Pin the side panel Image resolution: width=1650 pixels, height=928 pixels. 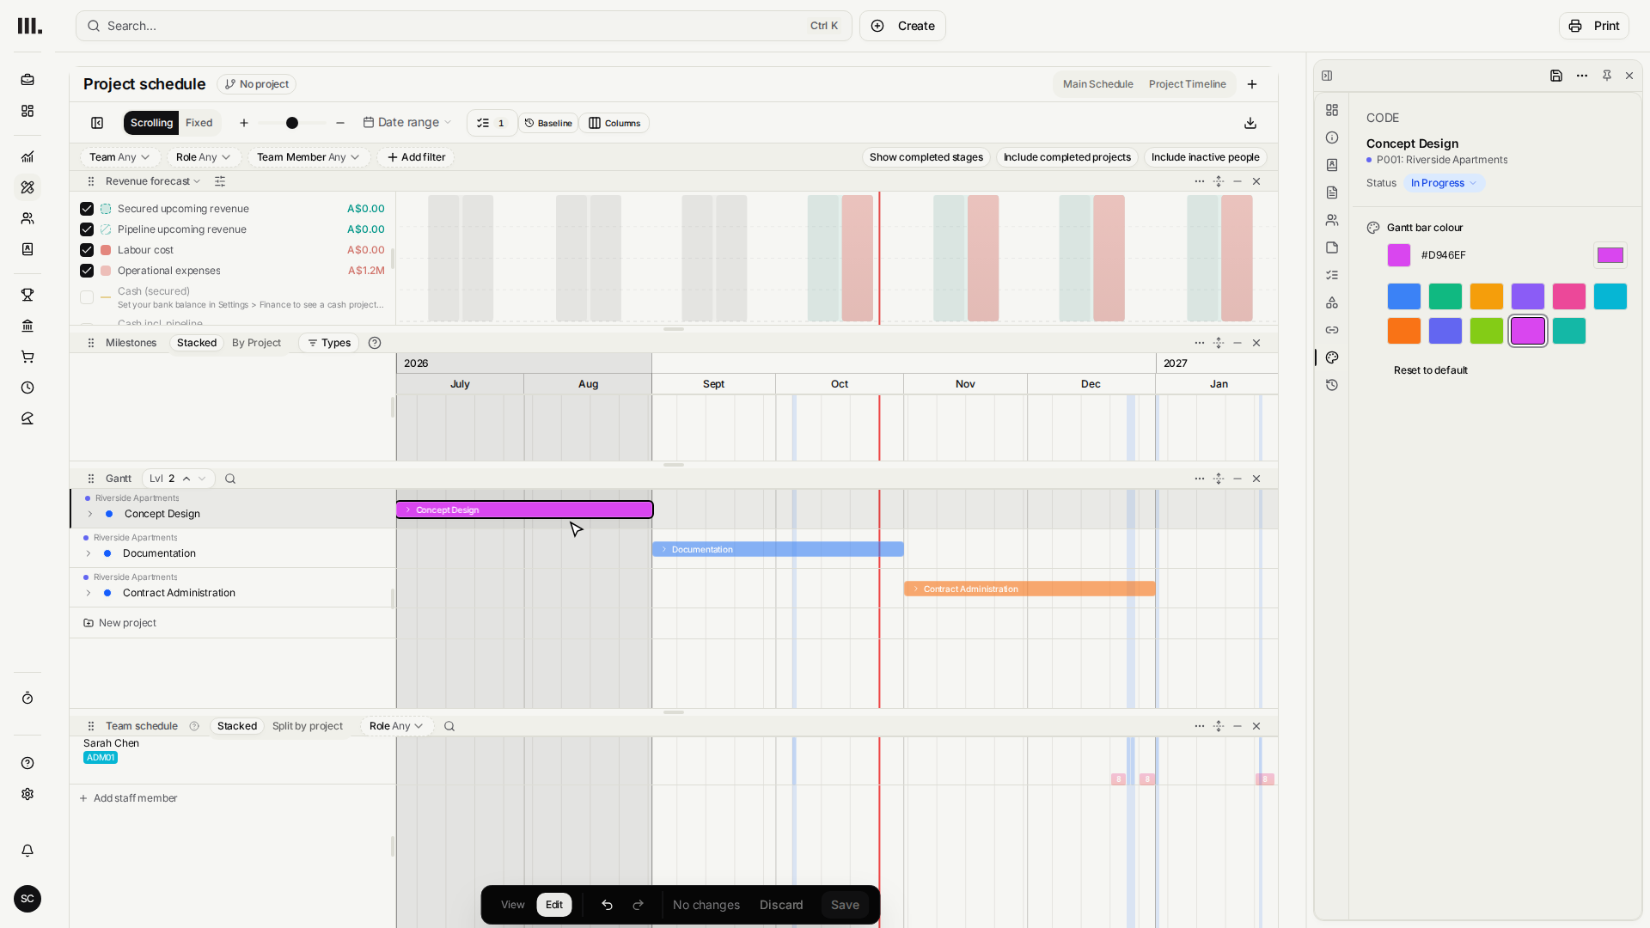1606,76
